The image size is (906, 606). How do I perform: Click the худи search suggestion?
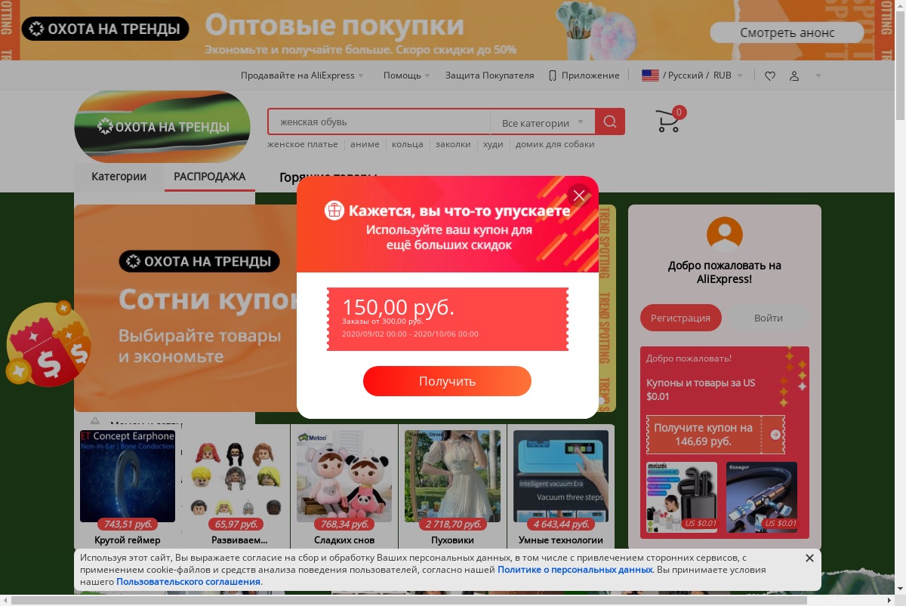pyautogui.click(x=493, y=144)
